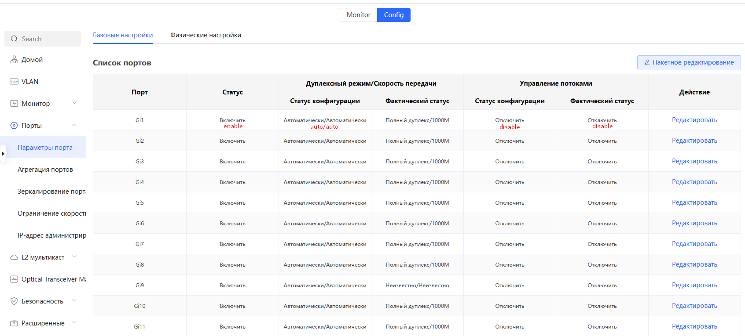This screenshot has width=745, height=336.
Task: Click the Безопасность shield icon
Action: click(x=14, y=301)
